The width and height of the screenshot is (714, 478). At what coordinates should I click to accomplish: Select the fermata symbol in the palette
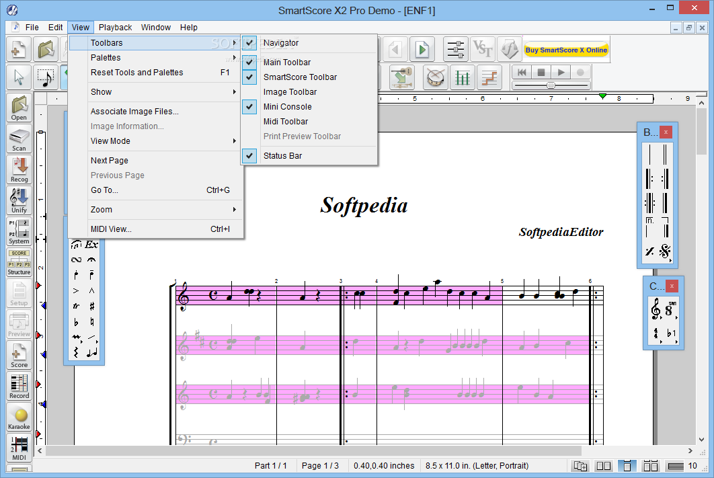pos(92,260)
